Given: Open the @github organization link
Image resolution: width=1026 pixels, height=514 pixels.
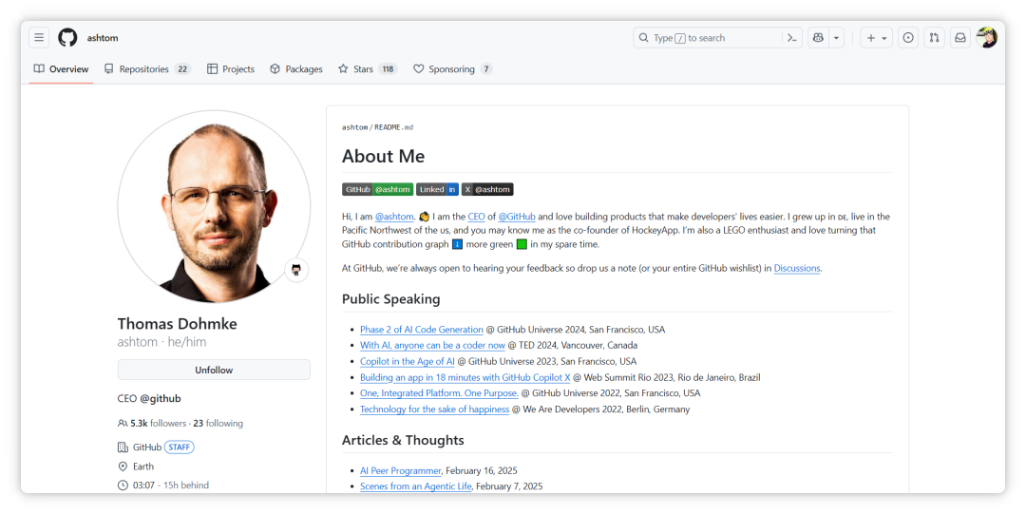Looking at the screenshot, I should tap(161, 398).
